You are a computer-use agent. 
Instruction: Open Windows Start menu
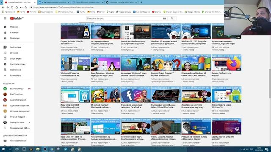click(x=3, y=149)
